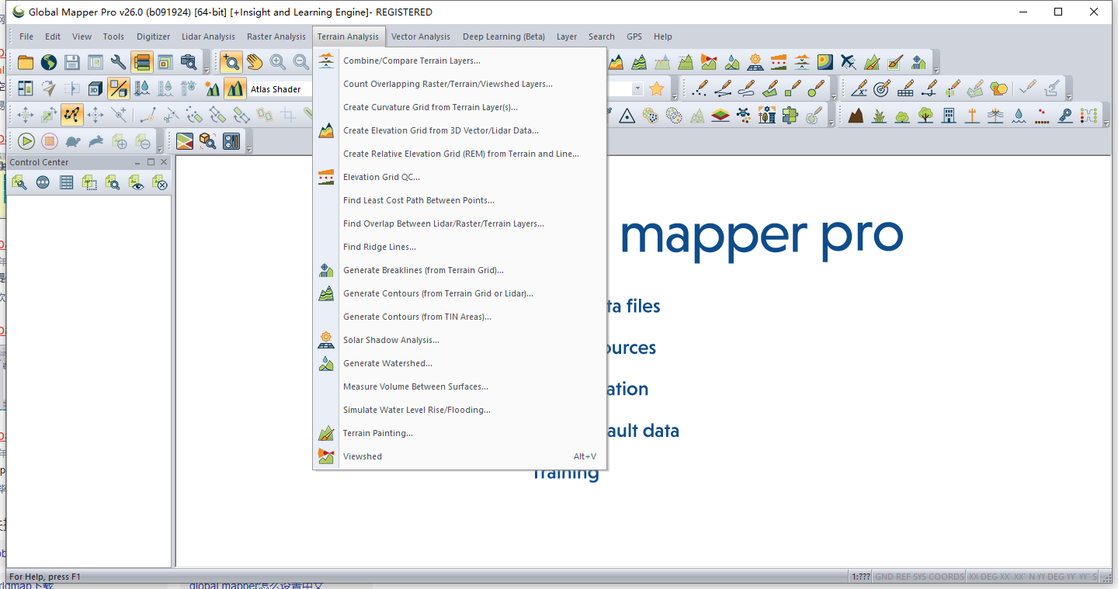The height and width of the screenshot is (589, 1118).
Task: Open the Vector Analysis menu
Action: tap(421, 36)
